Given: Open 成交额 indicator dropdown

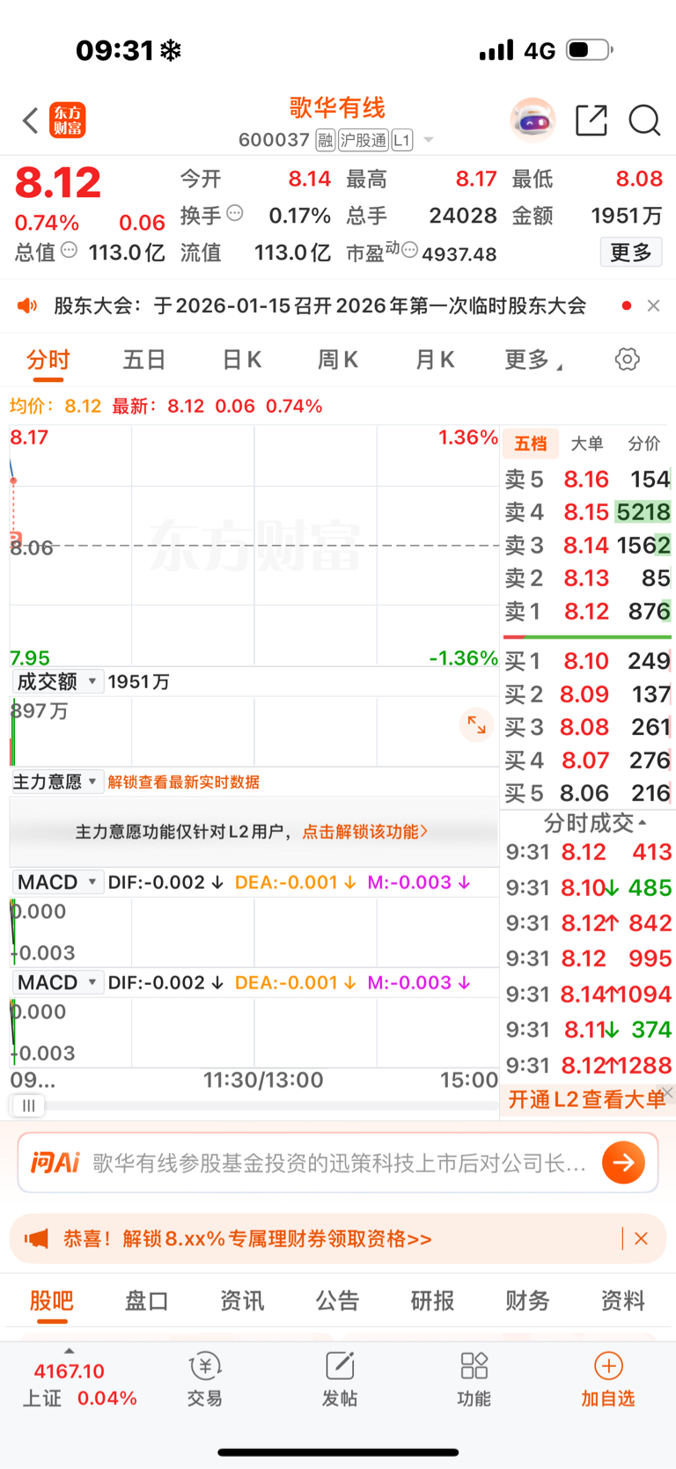Looking at the screenshot, I should point(57,681).
